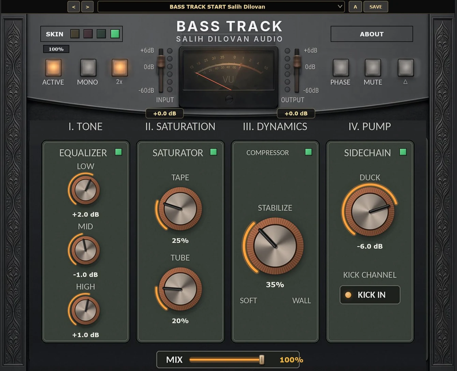Click the MIX 100% value

(291, 360)
